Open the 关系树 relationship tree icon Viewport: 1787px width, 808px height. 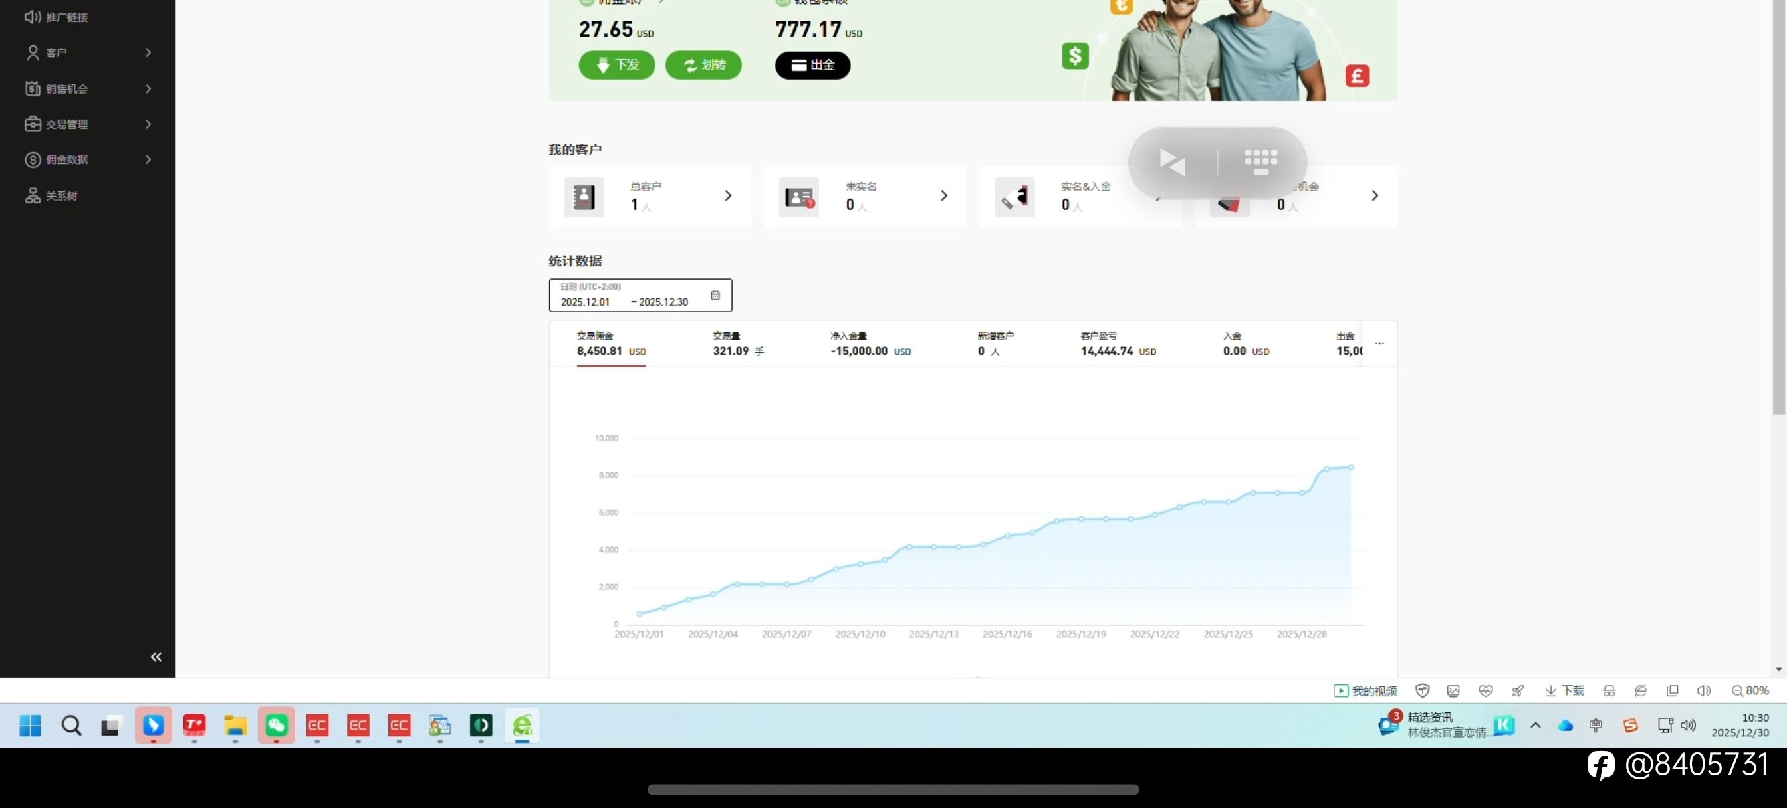pos(33,195)
